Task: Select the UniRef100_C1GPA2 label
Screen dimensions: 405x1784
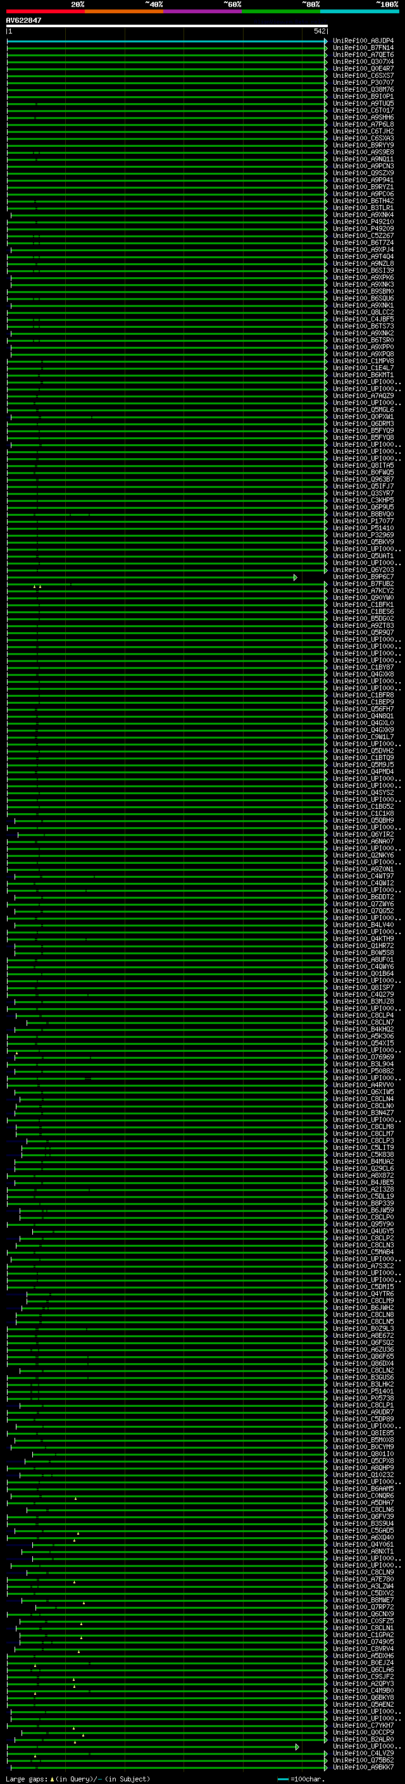Action: pyautogui.click(x=363, y=1635)
